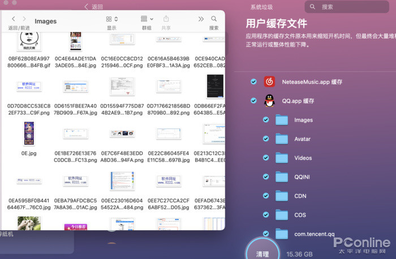This screenshot has width=396, height=259.
Task: Select file 0E.jpg
Action: [29, 153]
